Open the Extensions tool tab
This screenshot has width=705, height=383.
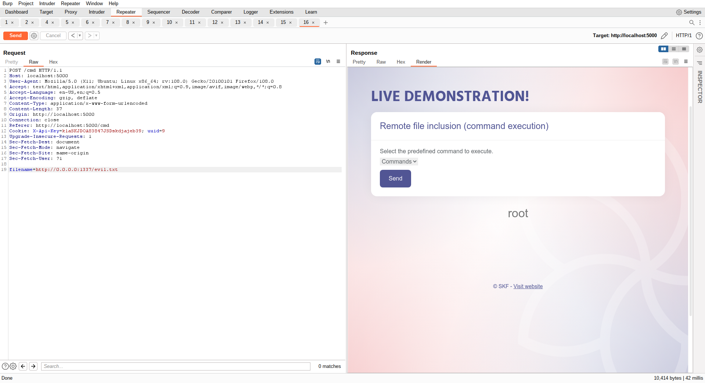click(281, 12)
